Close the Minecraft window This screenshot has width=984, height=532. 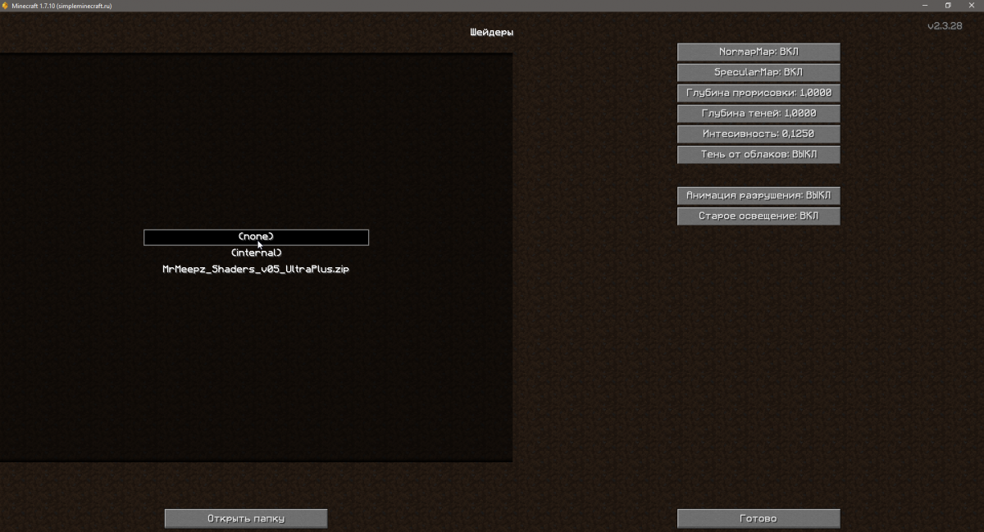(972, 6)
